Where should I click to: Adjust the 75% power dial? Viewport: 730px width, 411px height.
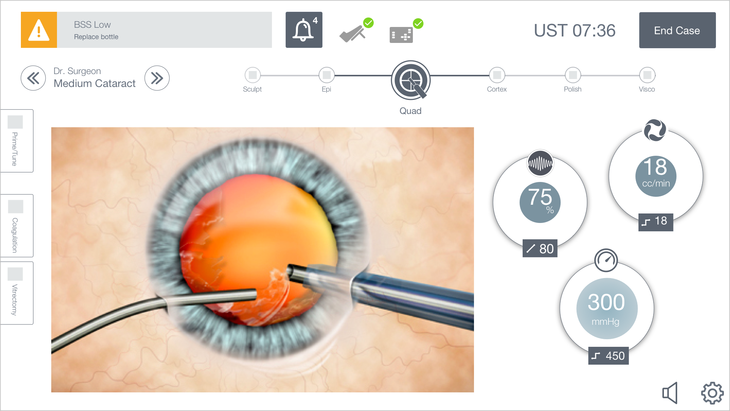540,202
